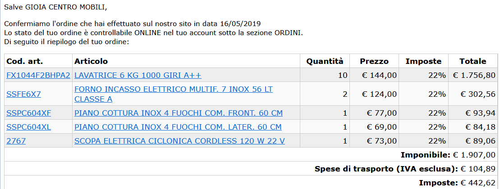
Task: Click the SSPC604XL article code
Action: (29, 127)
